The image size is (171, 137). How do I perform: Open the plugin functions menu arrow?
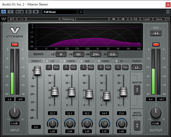pyautogui.click(x=168, y=12)
